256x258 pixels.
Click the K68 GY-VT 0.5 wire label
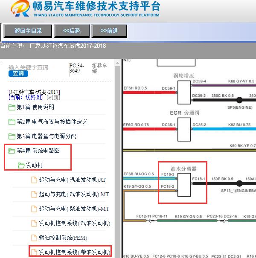click(x=241, y=81)
